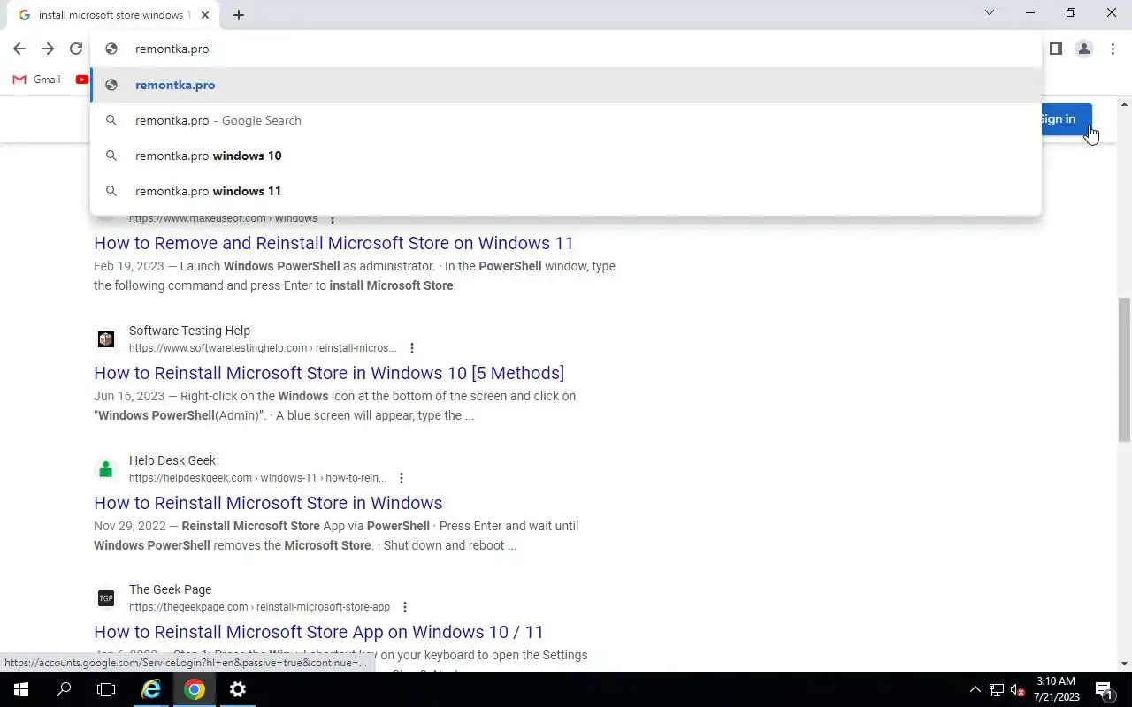Click the magnifier icon beside 'remontka.pro windows 10'
Image resolution: width=1132 pixels, height=707 pixels.
(111, 156)
